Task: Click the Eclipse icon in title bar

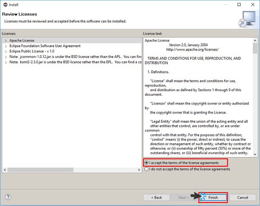Action: tap(5, 5)
